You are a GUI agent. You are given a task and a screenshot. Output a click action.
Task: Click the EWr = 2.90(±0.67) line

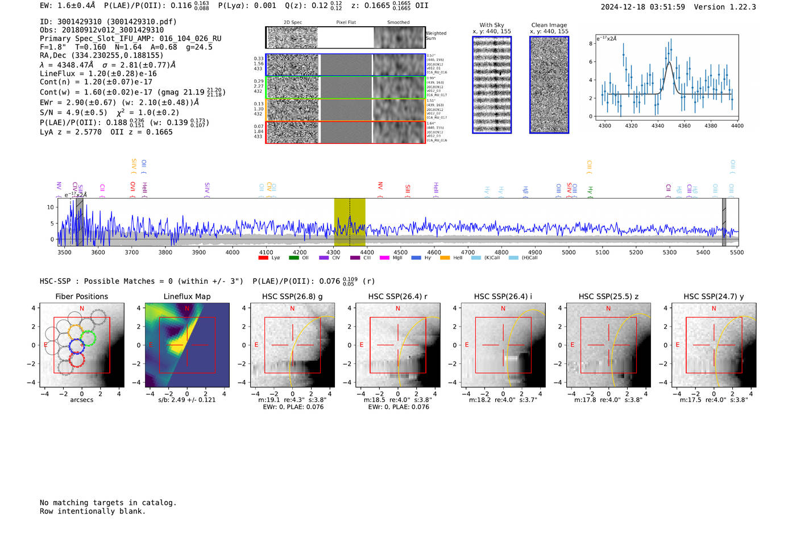pyautogui.click(x=119, y=102)
